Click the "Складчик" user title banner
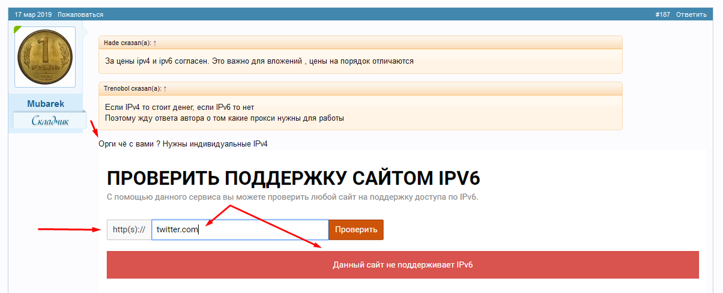 coord(50,121)
